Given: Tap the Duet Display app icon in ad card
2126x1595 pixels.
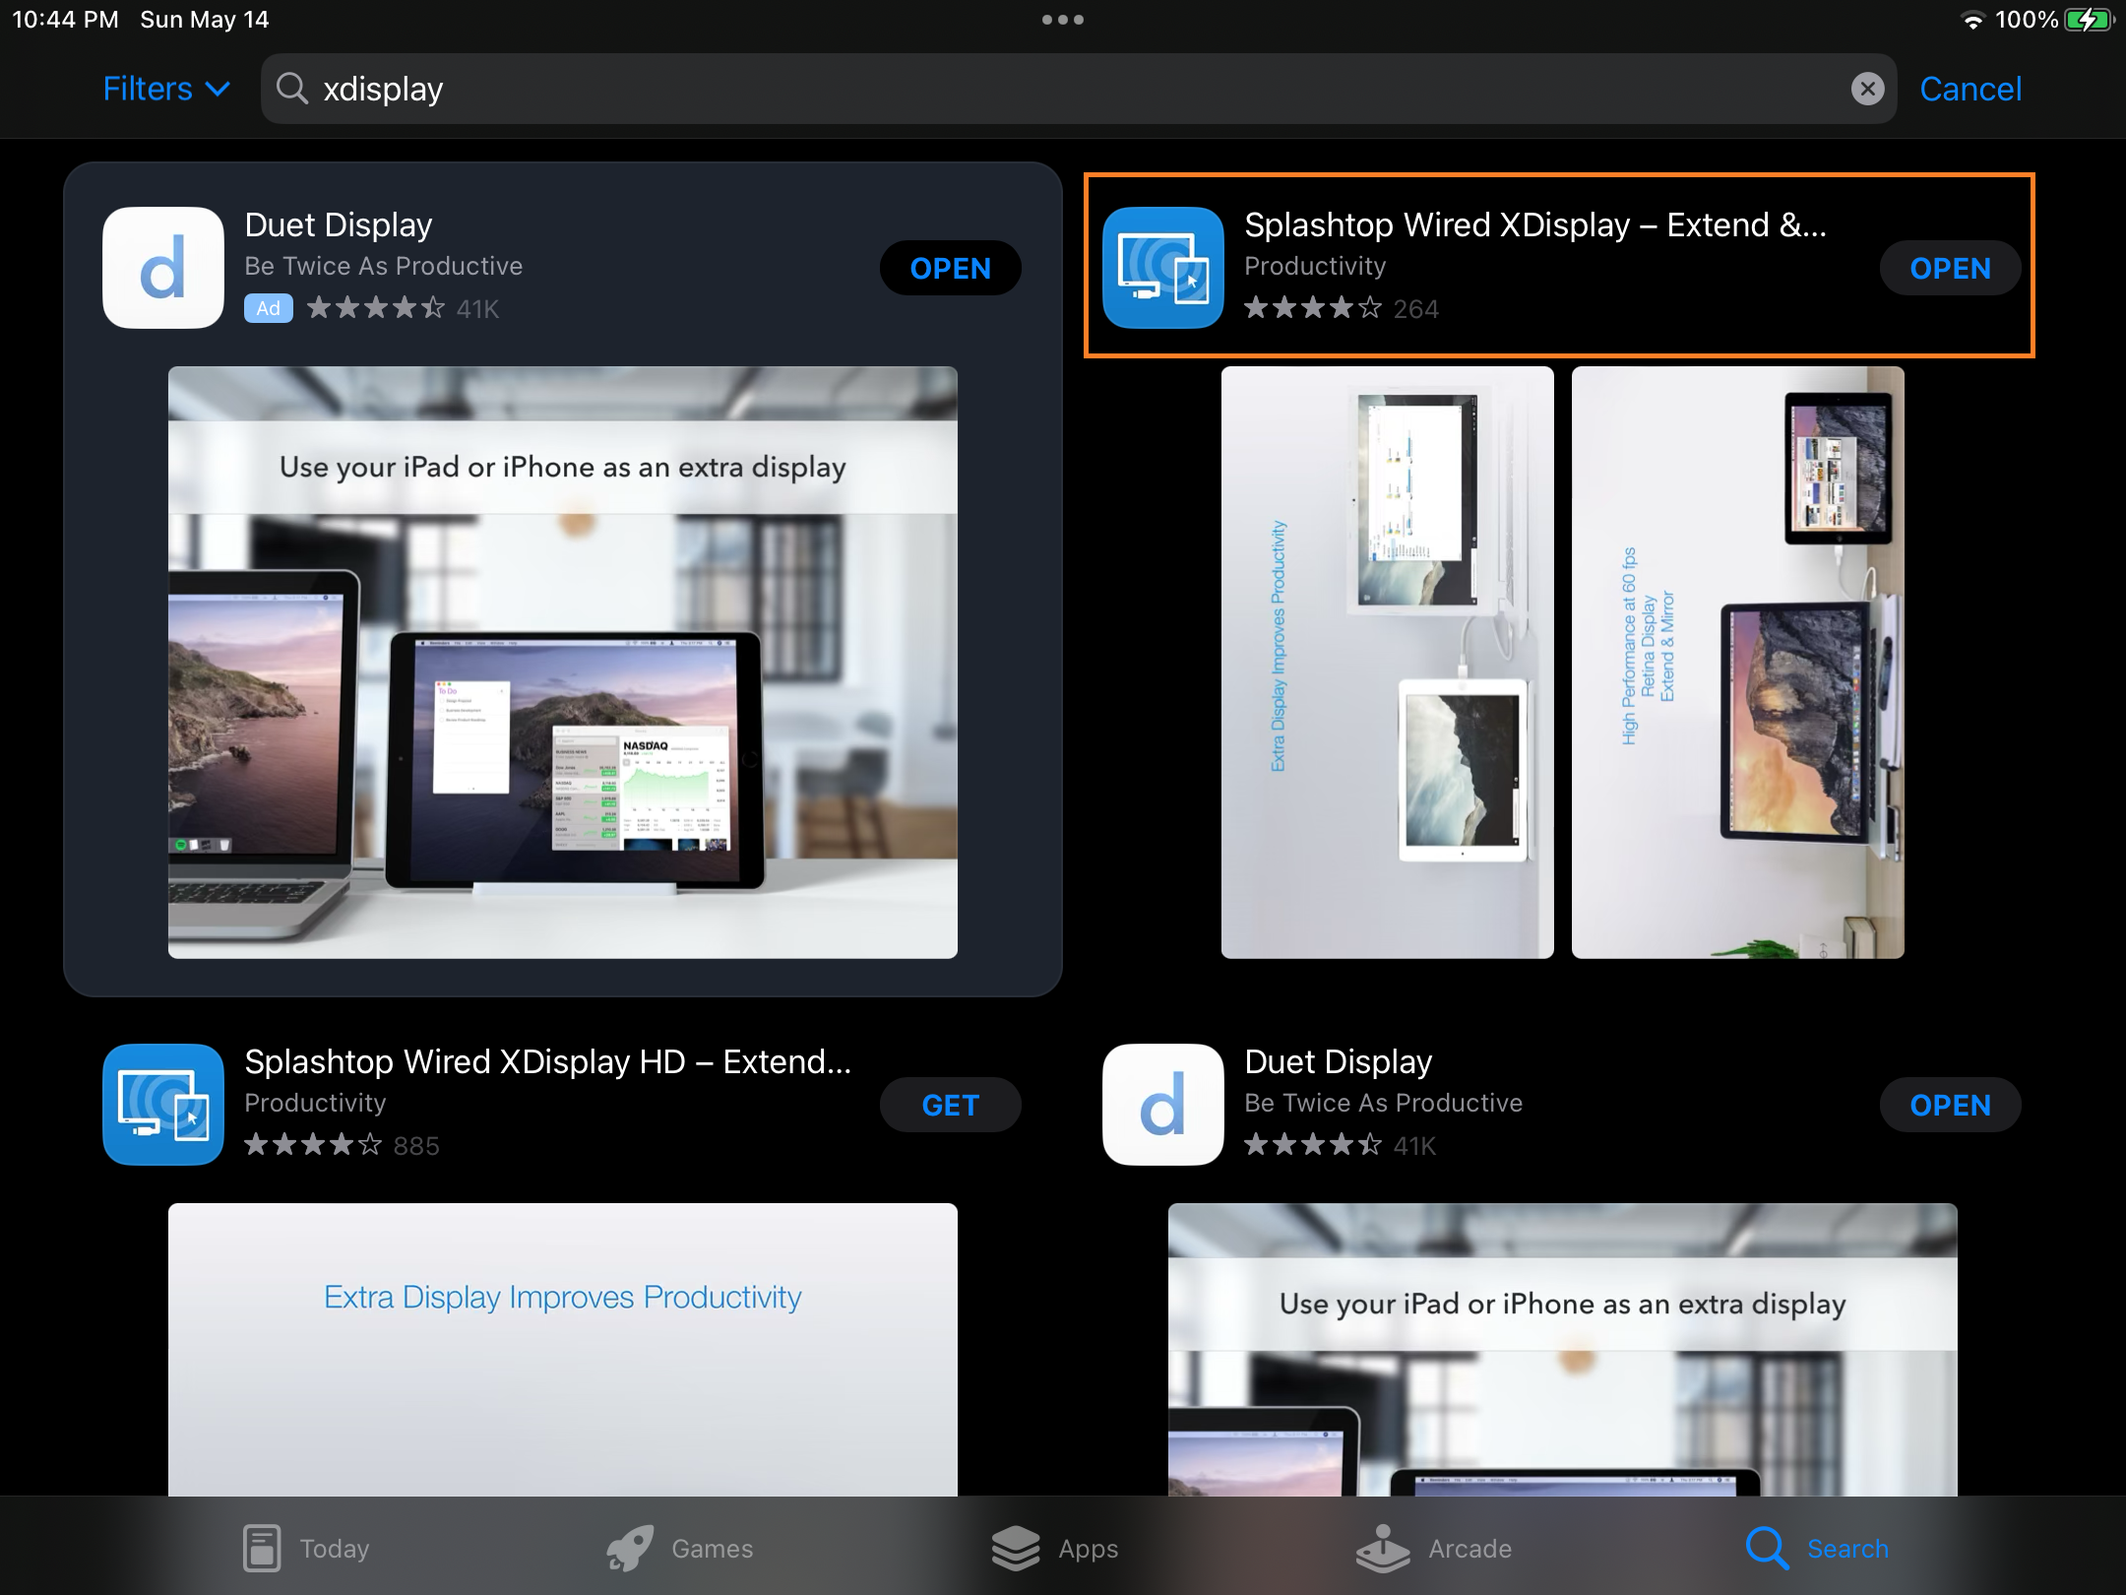Looking at the screenshot, I should click(x=163, y=268).
